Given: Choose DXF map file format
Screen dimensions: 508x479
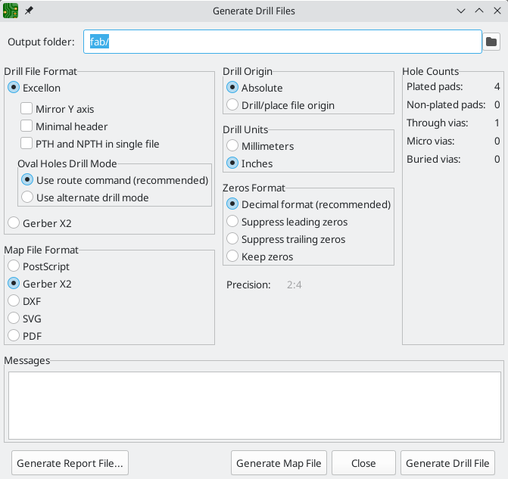Looking at the screenshot, I should 24,301.
